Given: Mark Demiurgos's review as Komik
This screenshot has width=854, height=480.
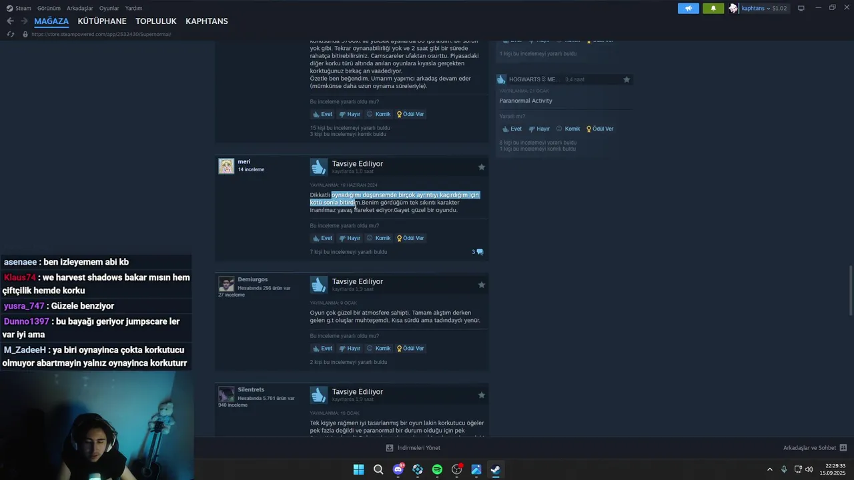Looking at the screenshot, I should tap(378, 348).
